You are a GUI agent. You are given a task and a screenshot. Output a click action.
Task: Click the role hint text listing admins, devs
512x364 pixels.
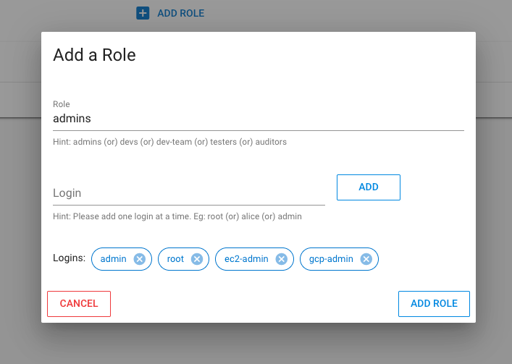(x=169, y=142)
